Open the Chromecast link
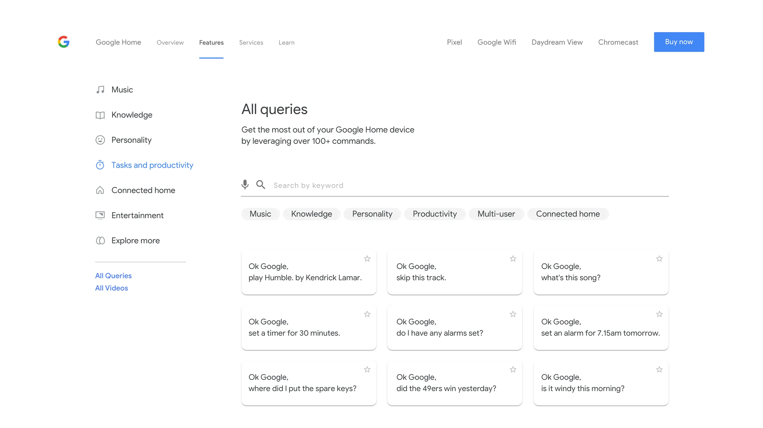 point(618,42)
